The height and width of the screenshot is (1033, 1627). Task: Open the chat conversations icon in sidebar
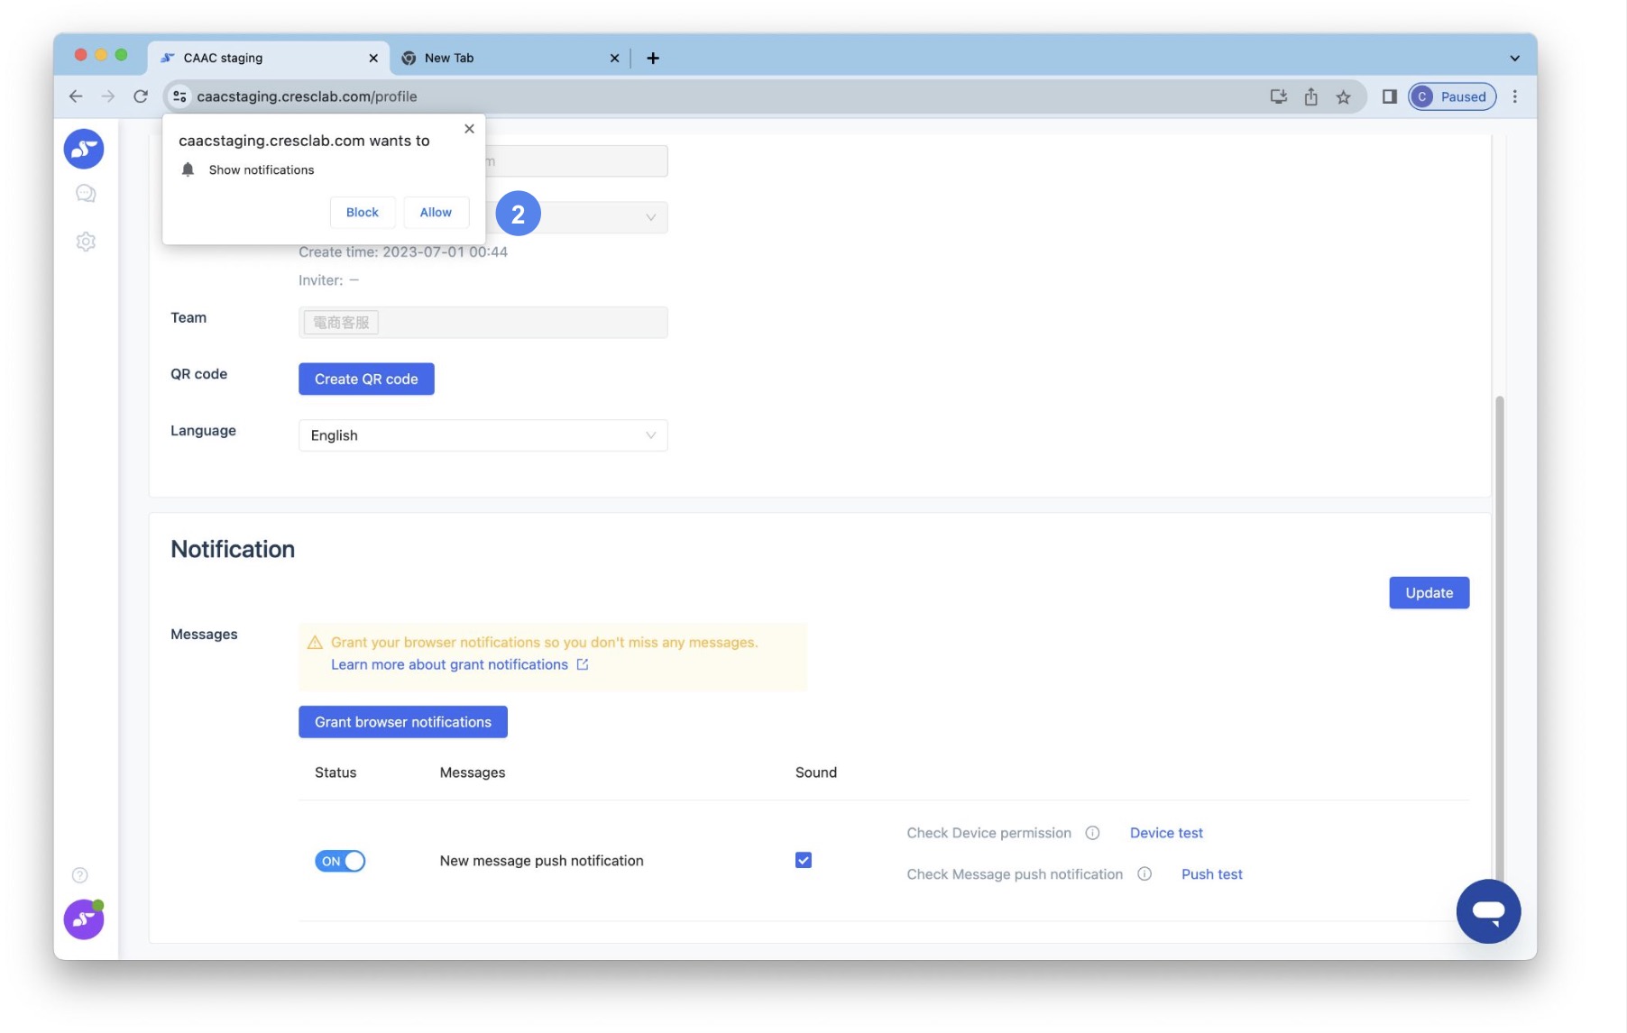coord(86,194)
